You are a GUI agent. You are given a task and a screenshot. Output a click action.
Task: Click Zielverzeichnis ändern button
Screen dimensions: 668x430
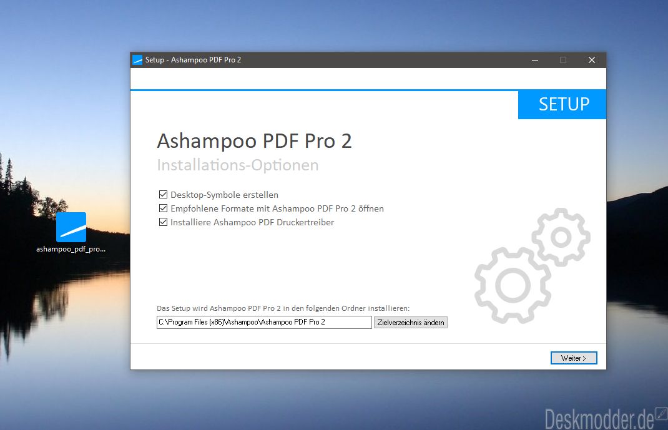click(x=411, y=322)
